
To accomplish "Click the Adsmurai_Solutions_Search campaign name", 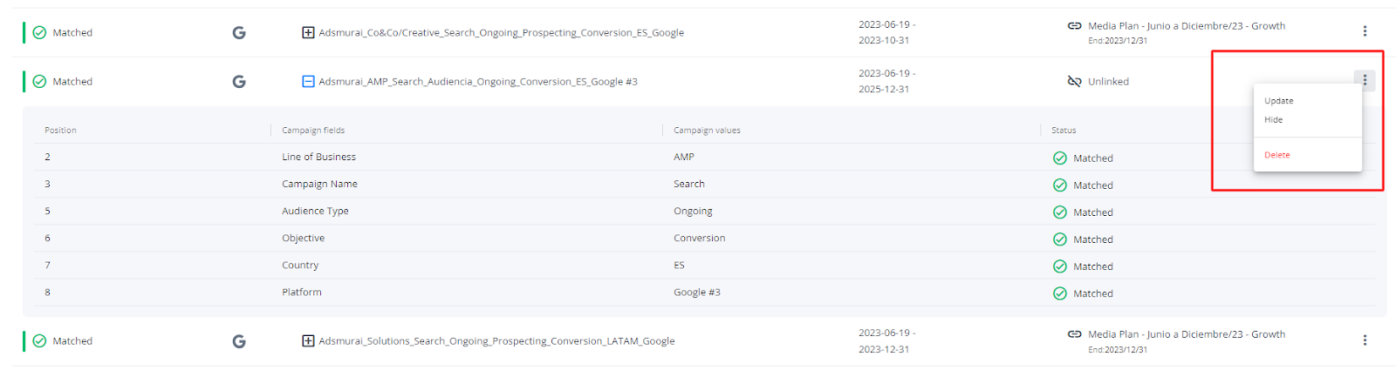I will coord(496,341).
